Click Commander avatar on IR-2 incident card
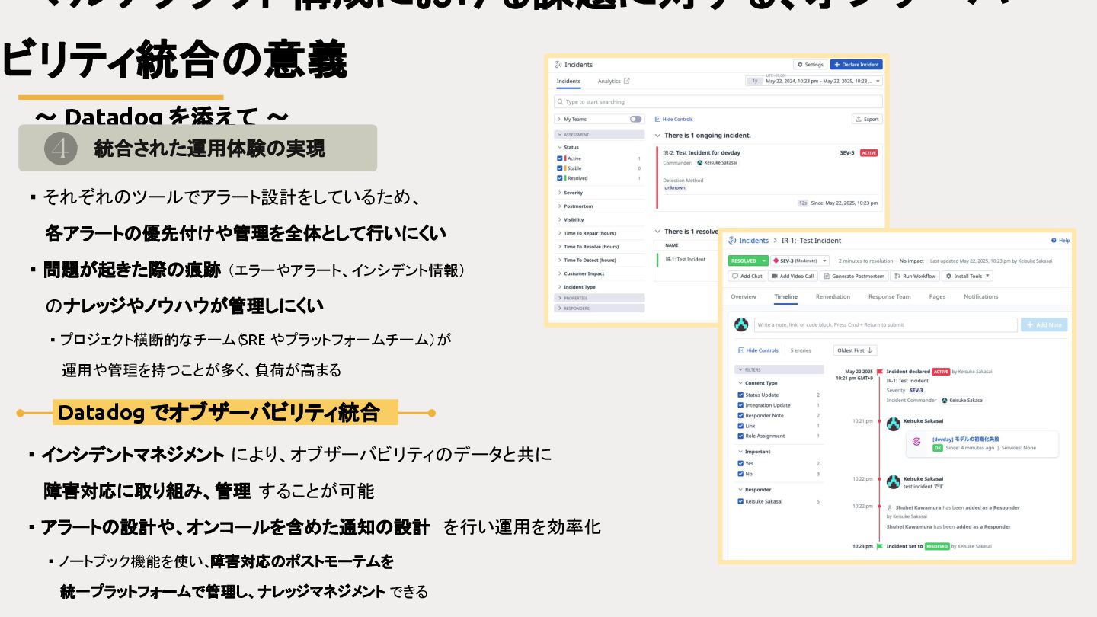This screenshot has width=1097, height=617. coord(699,162)
